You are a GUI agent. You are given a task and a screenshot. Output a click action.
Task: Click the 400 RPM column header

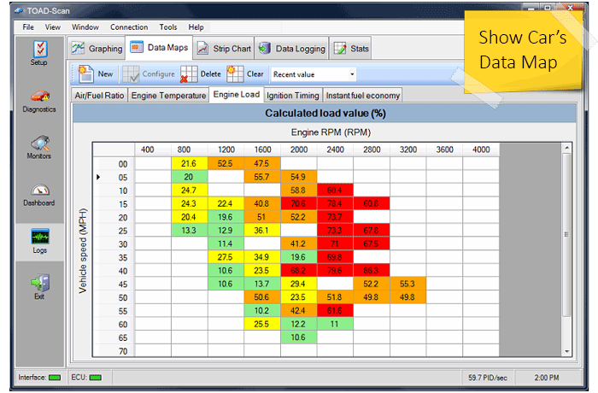coord(153,150)
